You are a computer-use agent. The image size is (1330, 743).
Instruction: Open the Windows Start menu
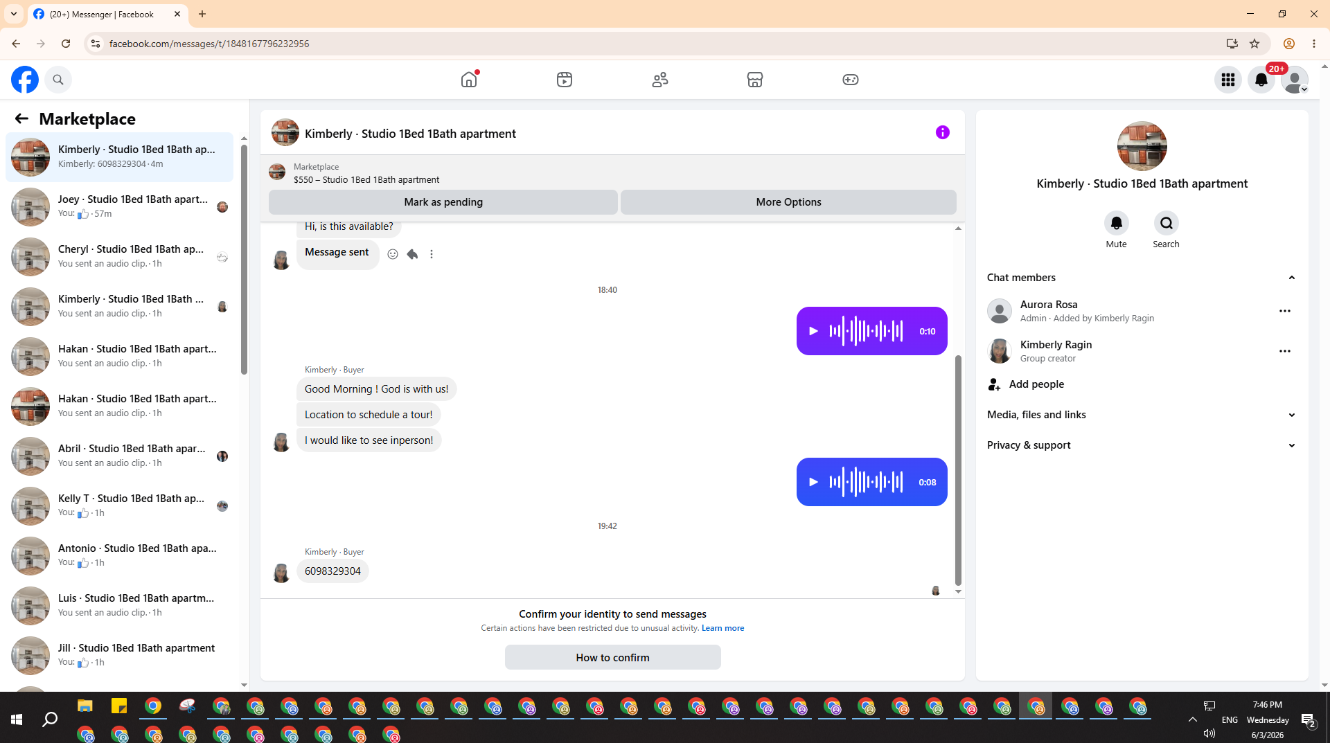click(17, 720)
